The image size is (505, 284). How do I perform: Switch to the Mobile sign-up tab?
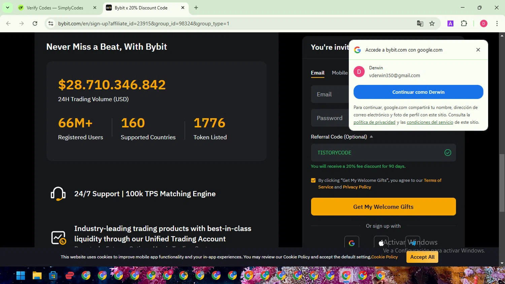point(340,73)
